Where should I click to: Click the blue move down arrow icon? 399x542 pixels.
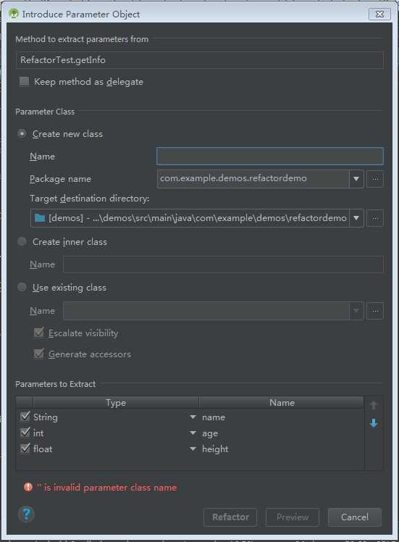[x=374, y=422]
